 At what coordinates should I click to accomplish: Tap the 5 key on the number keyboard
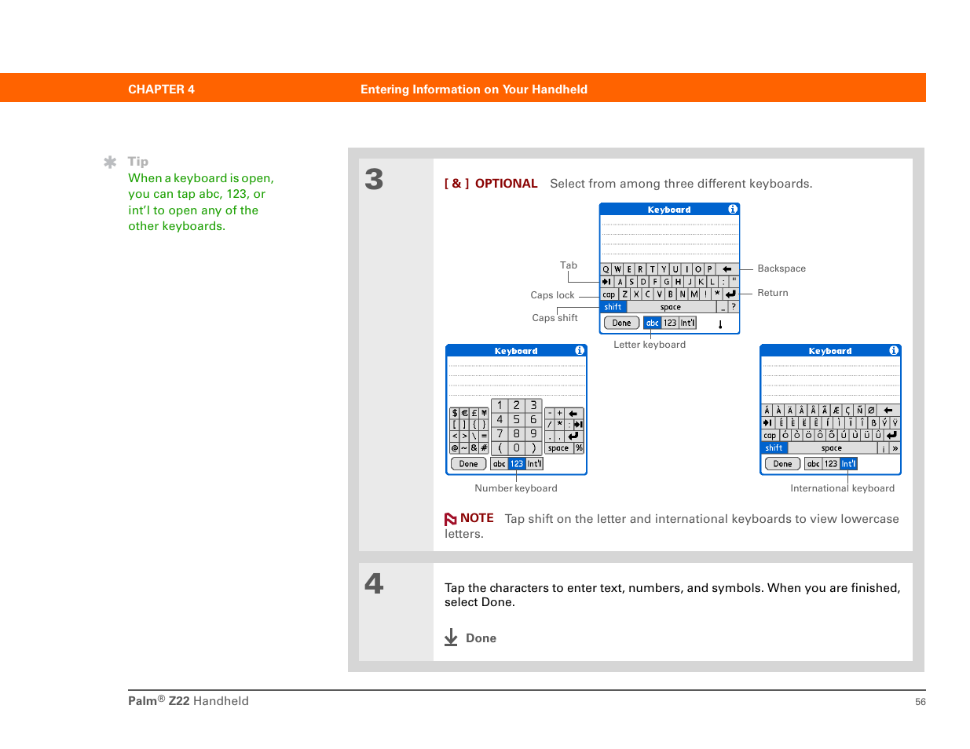517,420
